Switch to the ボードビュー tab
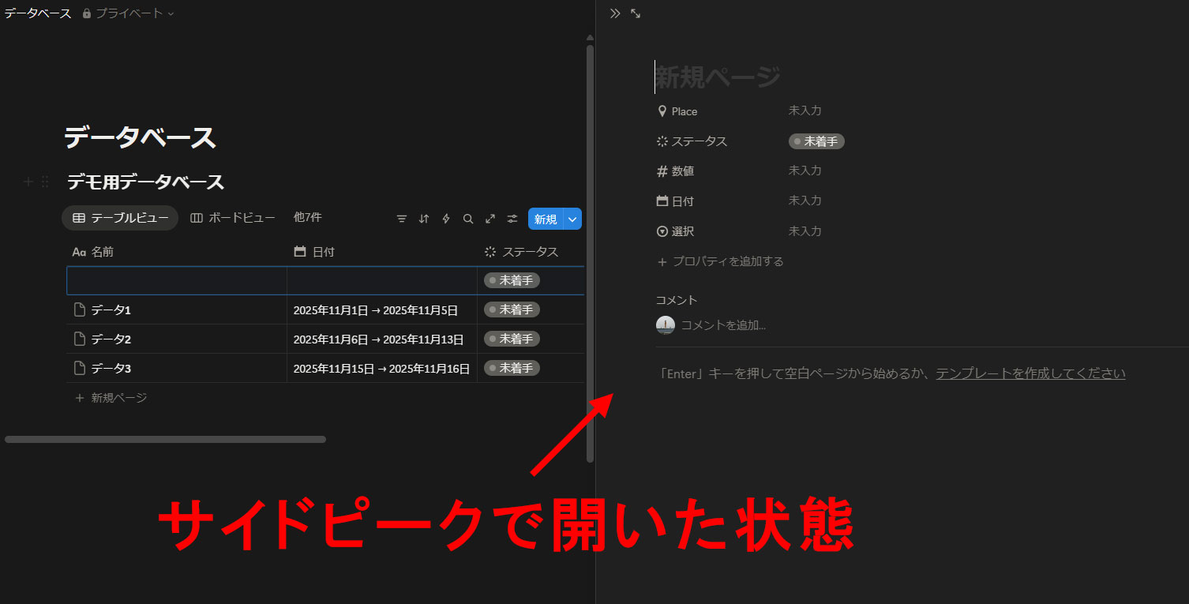Image resolution: width=1189 pixels, height=604 pixels. click(x=233, y=218)
